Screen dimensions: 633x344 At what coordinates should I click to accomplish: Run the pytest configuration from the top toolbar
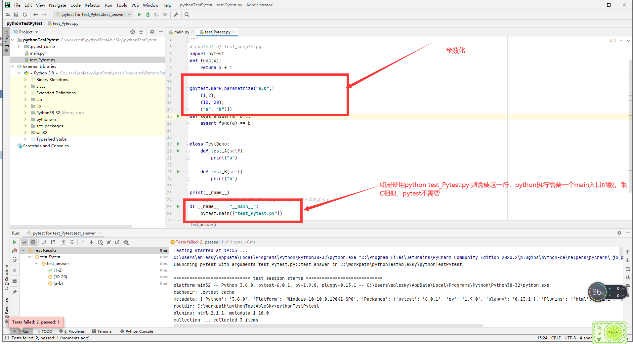pos(139,15)
